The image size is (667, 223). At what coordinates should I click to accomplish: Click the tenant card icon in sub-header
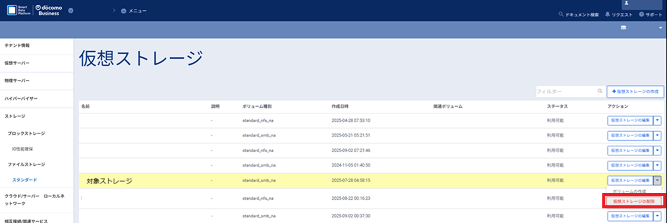[623, 27]
